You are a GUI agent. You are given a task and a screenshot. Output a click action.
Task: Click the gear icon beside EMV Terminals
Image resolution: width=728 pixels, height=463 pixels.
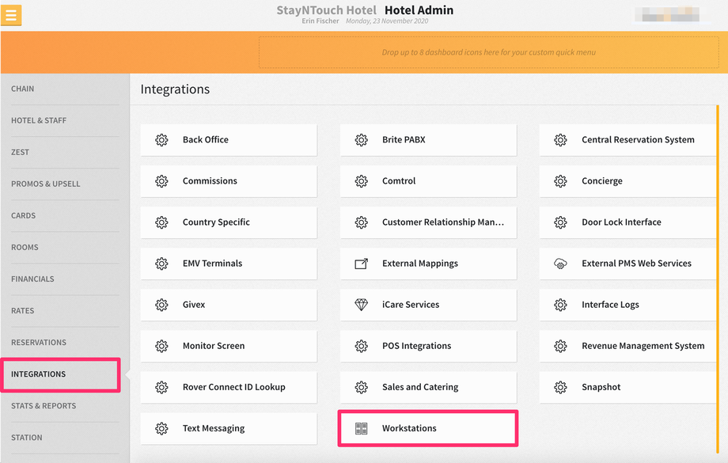click(x=161, y=264)
